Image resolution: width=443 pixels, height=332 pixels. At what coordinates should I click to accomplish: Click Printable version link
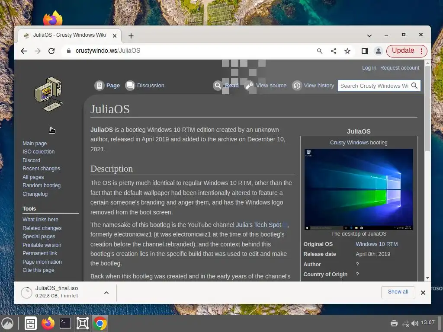(42, 245)
